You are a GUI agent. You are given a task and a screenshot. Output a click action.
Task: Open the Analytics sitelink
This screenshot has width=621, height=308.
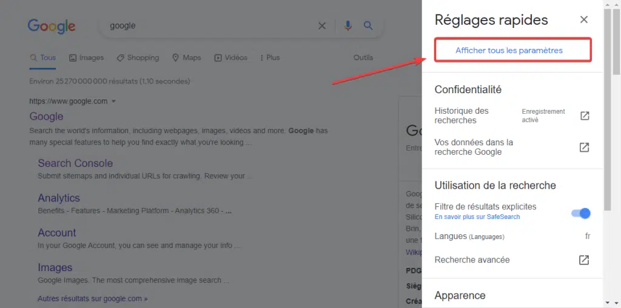tap(59, 198)
